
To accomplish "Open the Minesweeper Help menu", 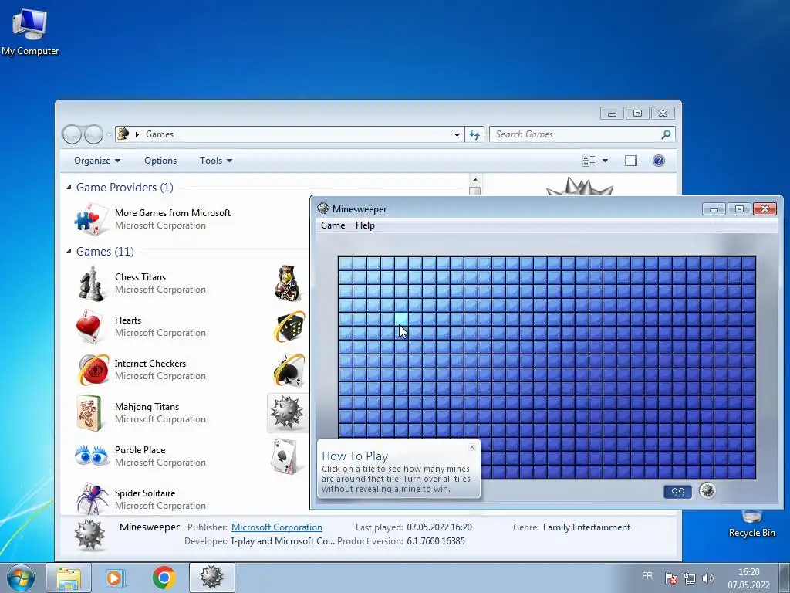I will pyautogui.click(x=365, y=225).
